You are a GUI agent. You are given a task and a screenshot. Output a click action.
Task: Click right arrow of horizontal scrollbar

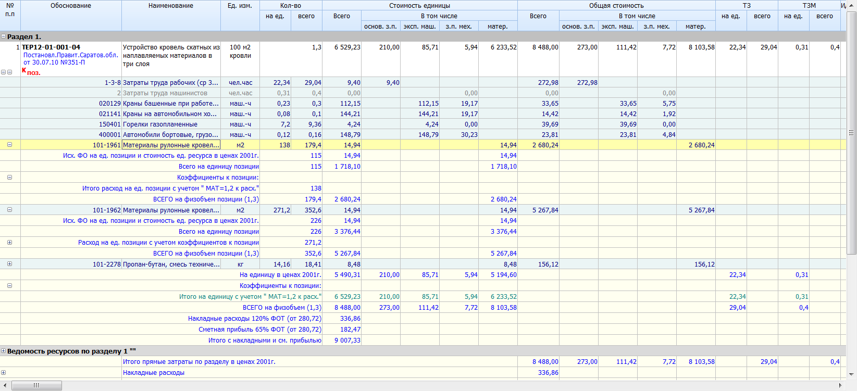(840, 385)
